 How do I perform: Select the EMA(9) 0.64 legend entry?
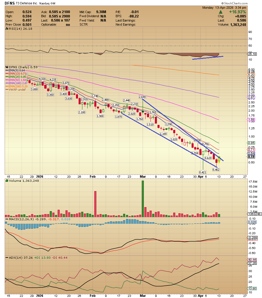click(x=15, y=70)
